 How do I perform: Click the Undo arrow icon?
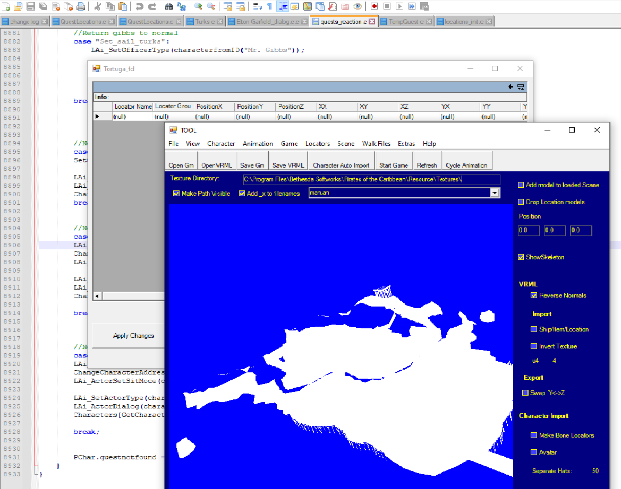coord(139,6)
